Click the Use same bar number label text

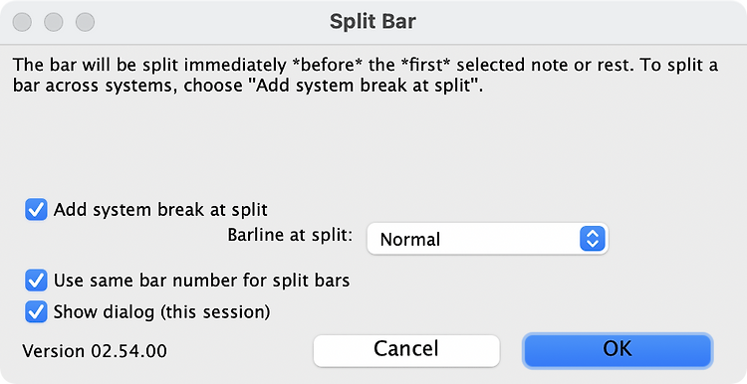pyautogui.click(x=201, y=281)
